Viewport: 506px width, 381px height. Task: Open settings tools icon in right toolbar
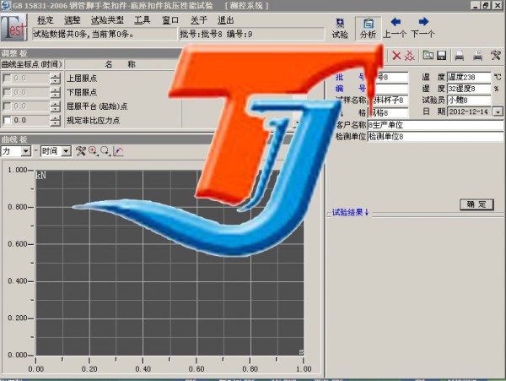[496, 56]
